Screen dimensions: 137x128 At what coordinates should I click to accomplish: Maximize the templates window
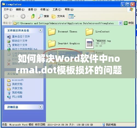click(128, 4)
